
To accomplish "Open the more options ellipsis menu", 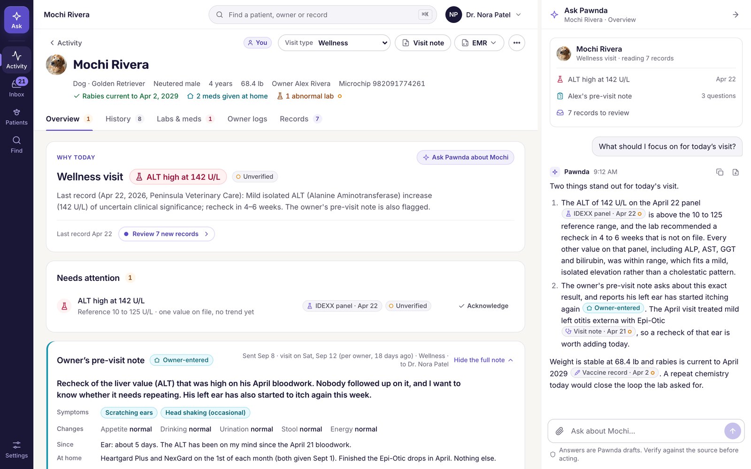I will 517,43.
